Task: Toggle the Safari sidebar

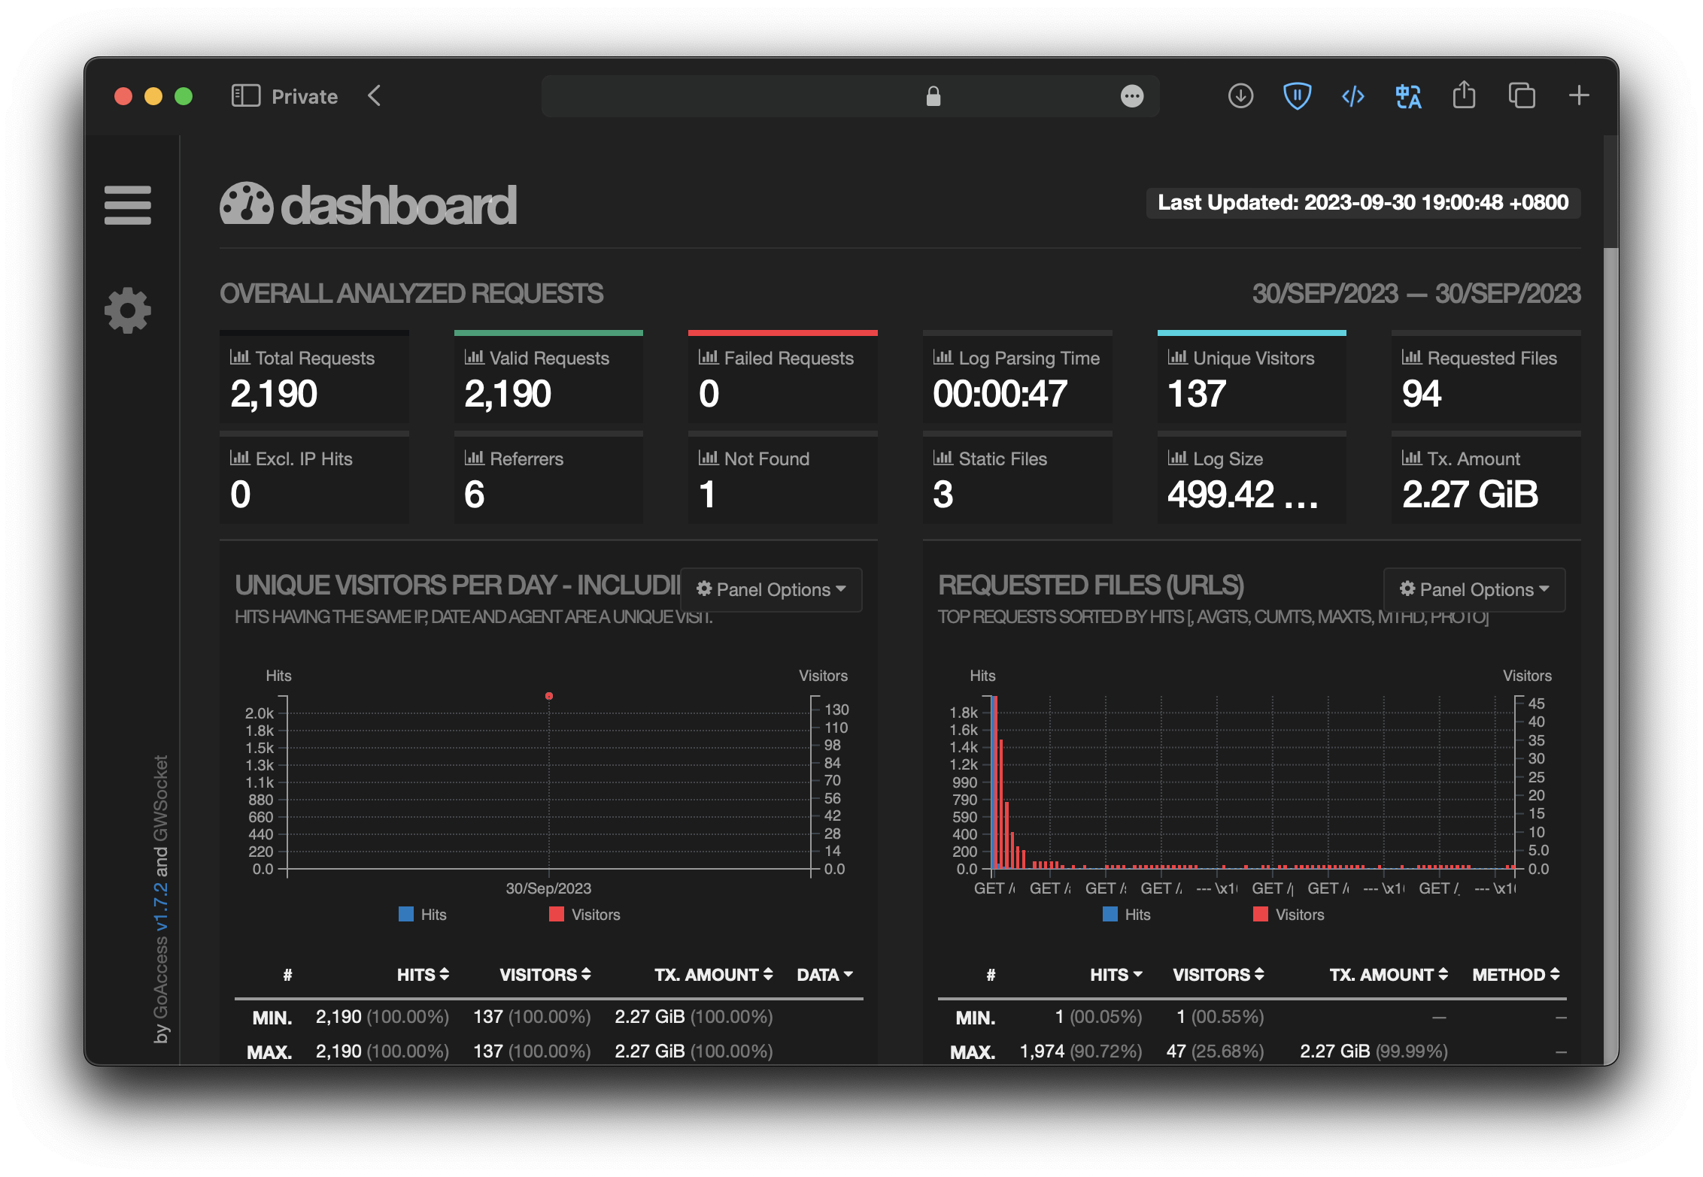Action: pyautogui.click(x=245, y=96)
